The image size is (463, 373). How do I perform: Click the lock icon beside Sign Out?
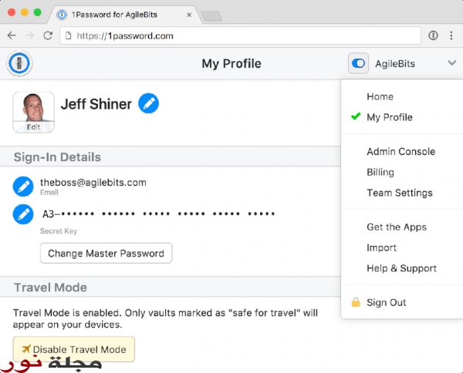tap(356, 302)
